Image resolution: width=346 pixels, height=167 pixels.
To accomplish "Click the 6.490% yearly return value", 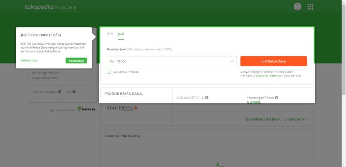I will 253,102.
